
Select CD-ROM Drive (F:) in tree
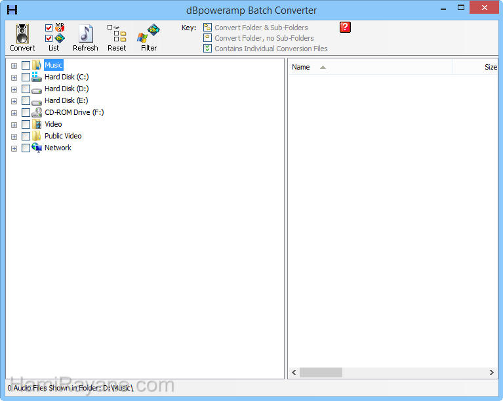click(74, 112)
